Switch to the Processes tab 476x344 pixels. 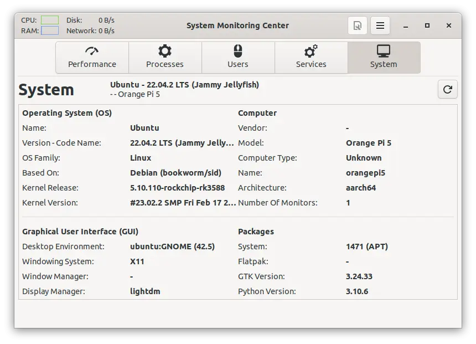165,58
